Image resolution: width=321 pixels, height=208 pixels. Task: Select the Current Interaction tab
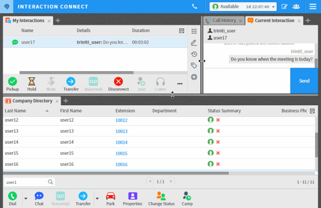(x=274, y=21)
